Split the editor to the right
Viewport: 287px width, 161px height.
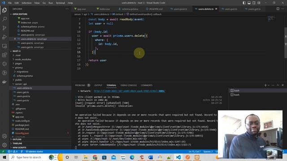click(278, 9)
